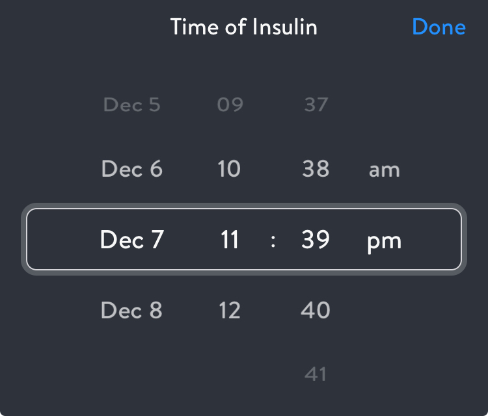This screenshot has width=488, height=416.
Task: Tap the selected hour 11
Action: pos(229,240)
